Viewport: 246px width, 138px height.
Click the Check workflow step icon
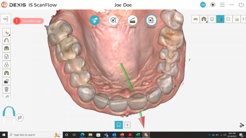[113, 20]
